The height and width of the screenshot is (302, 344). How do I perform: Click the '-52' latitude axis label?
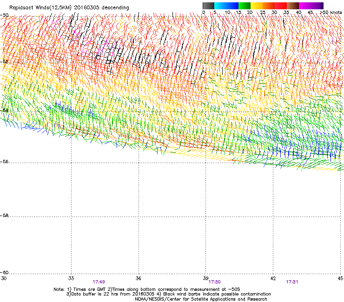(4, 62)
